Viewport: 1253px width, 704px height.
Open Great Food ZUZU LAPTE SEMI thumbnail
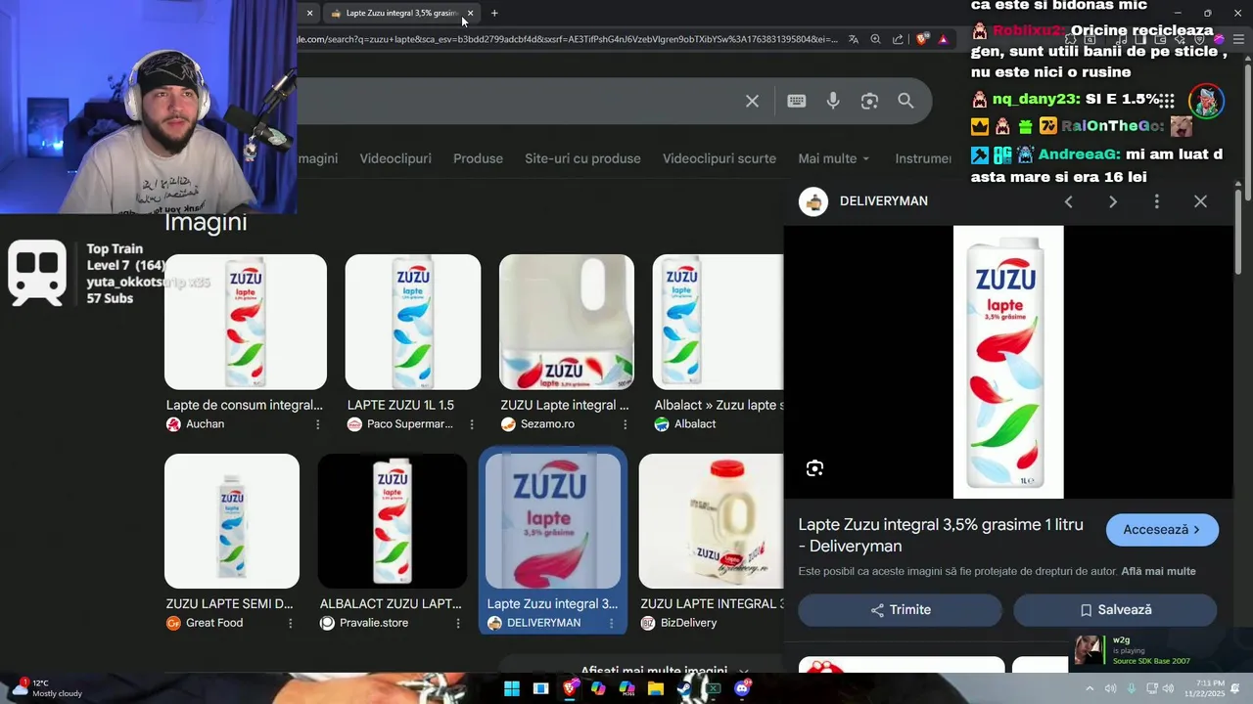pyautogui.click(x=232, y=520)
